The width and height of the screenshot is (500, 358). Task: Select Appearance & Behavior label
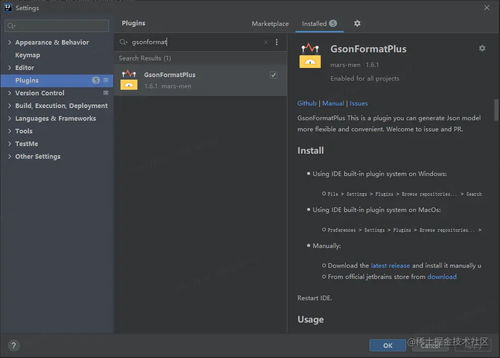pyautogui.click(x=52, y=42)
